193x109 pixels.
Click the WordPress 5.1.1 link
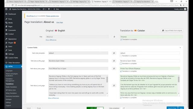pyautogui.click(x=32, y=16)
